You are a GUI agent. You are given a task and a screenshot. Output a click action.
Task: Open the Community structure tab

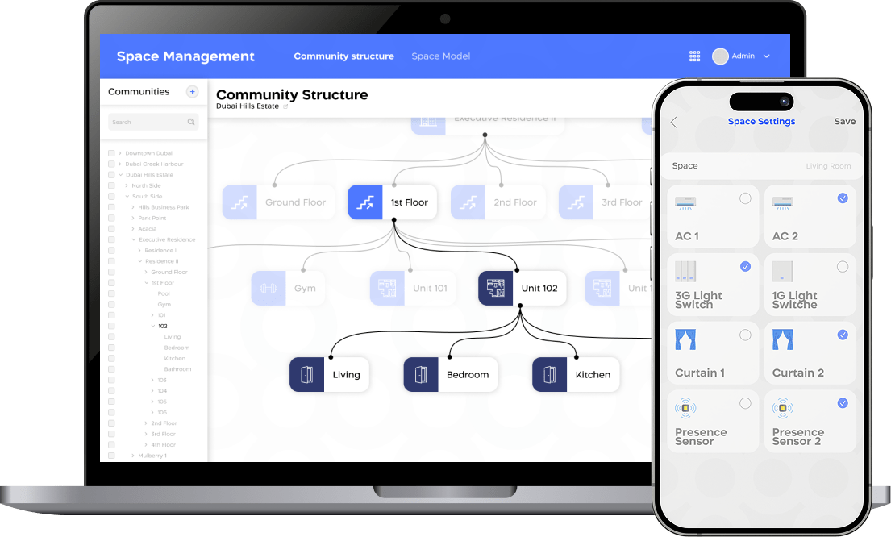tap(343, 56)
